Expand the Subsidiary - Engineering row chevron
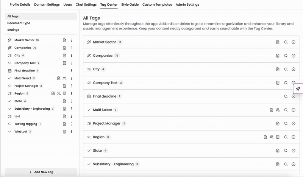This screenshot has height=177, width=303. point(293,164)
